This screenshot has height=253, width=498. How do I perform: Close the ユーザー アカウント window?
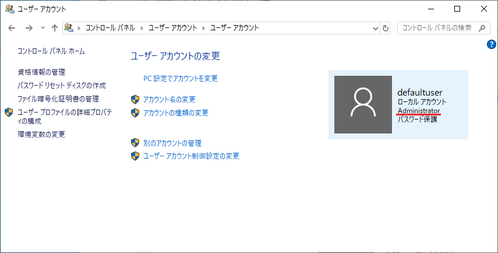click(x=483, y=9)
